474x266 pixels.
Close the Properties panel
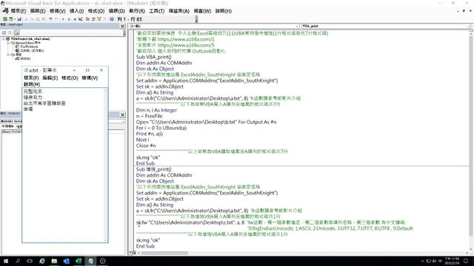(x=122, y=115)
